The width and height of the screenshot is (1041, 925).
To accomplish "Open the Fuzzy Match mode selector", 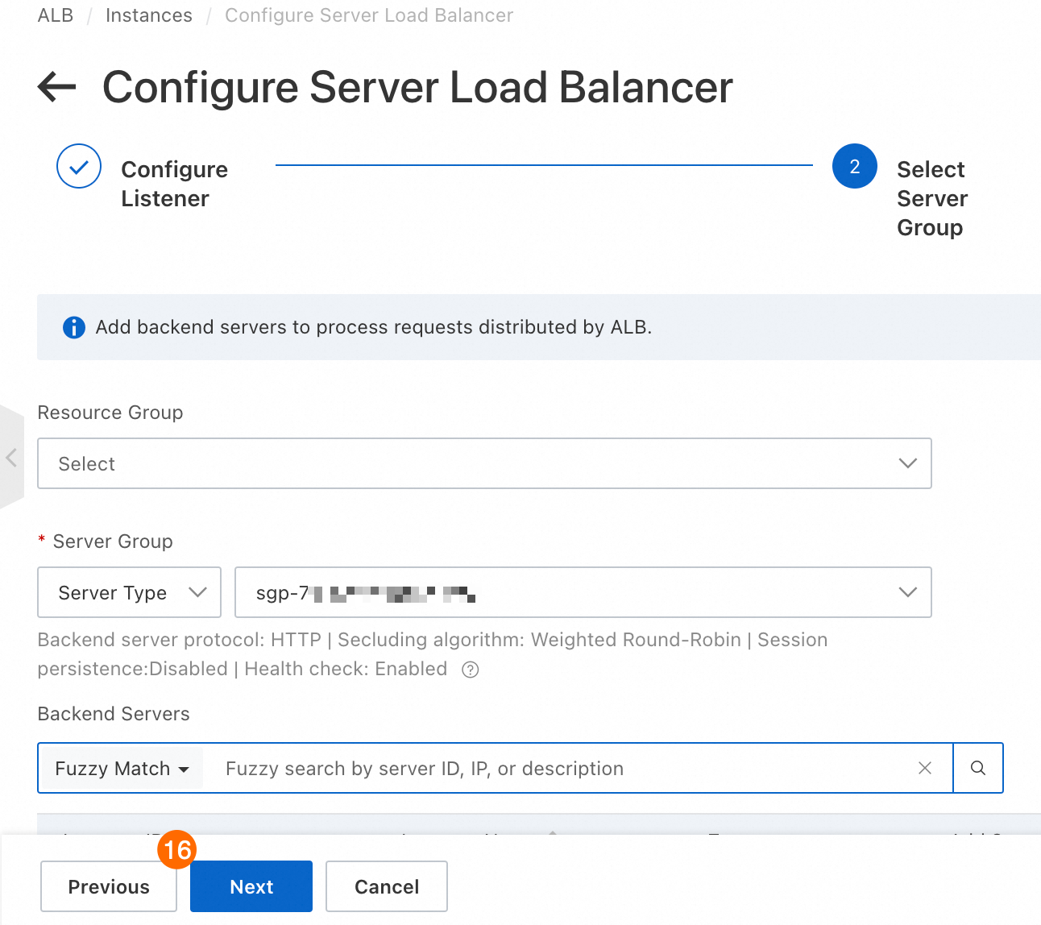I will [x=122, y=769].
